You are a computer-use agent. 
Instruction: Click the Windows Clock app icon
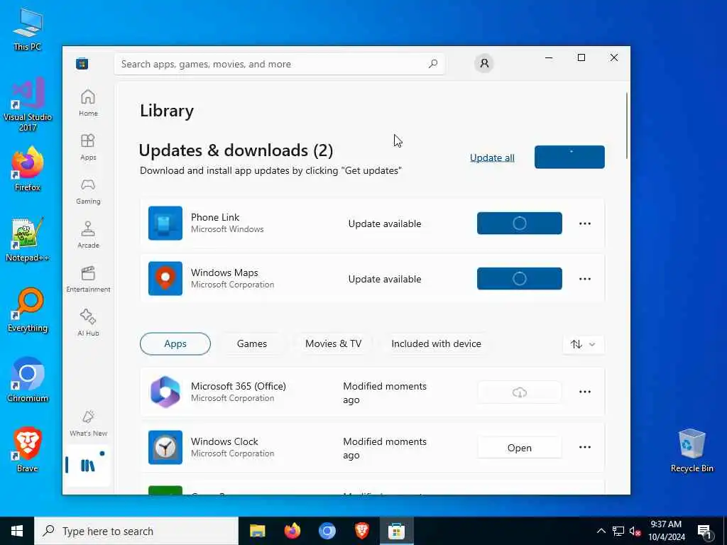point(165,447)
